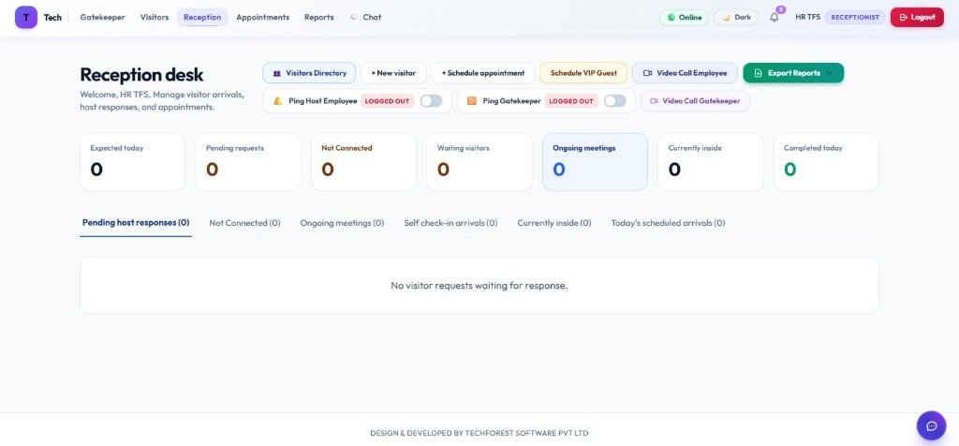The image size is (959, 446).
Task: Switch to Today's scheduled arrivals tab
Action: coord(668,223)
